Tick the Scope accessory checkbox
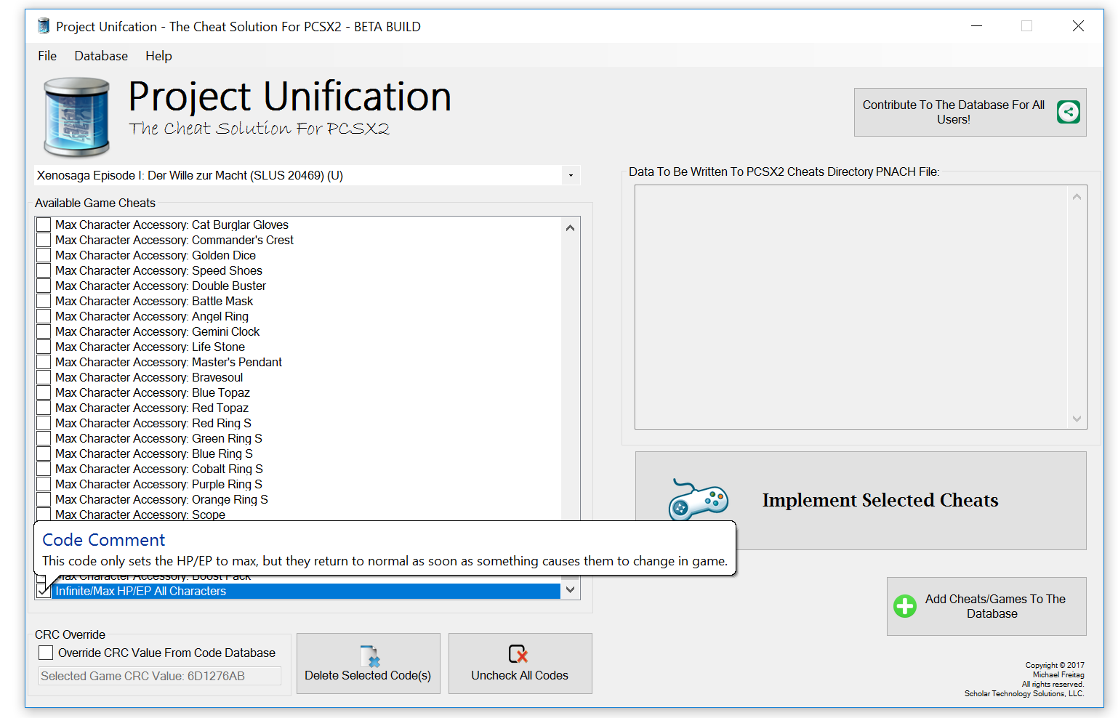This screenshot has height=718, width=1118. tap(44, 514)
